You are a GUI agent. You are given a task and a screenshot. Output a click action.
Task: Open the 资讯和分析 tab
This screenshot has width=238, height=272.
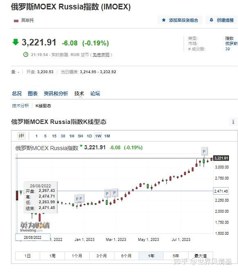coord(56,94)
